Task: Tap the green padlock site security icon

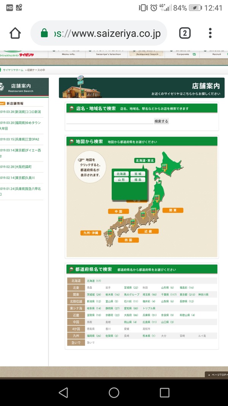Action: click(44, 33)
